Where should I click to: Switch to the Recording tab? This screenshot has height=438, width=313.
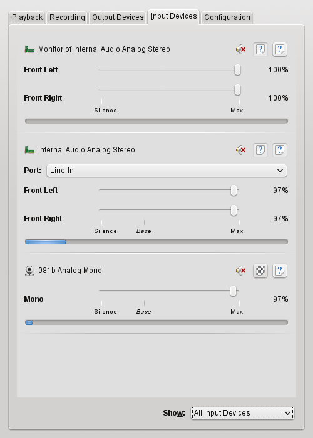[x=67, y=17]
